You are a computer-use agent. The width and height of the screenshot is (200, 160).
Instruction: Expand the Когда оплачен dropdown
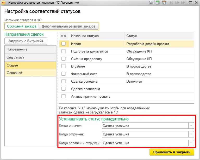191,126
